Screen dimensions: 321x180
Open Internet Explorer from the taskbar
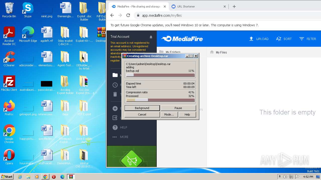point(20,177)
